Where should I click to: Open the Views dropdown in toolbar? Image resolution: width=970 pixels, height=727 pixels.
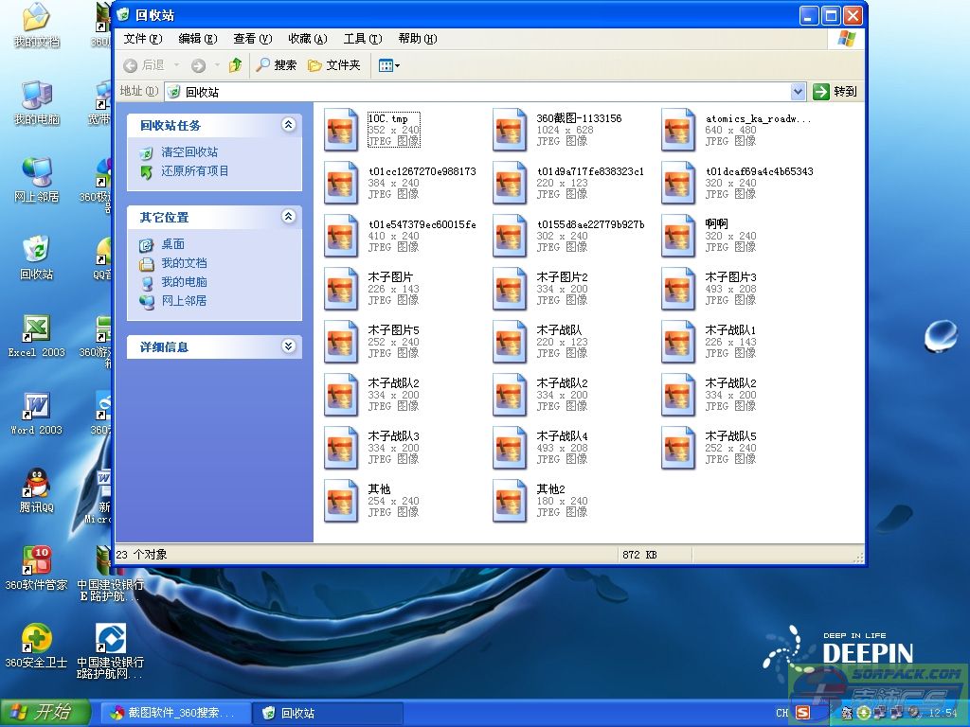pos(388,65)
